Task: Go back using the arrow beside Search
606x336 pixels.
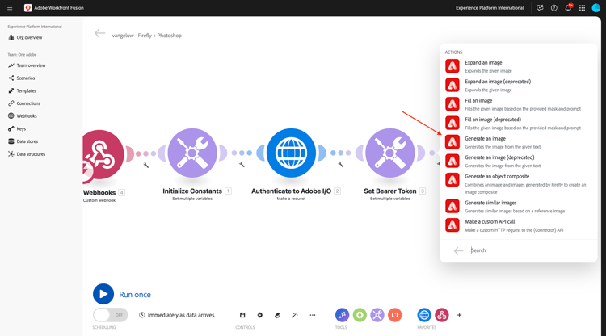Action: click(x=458, y=250)
